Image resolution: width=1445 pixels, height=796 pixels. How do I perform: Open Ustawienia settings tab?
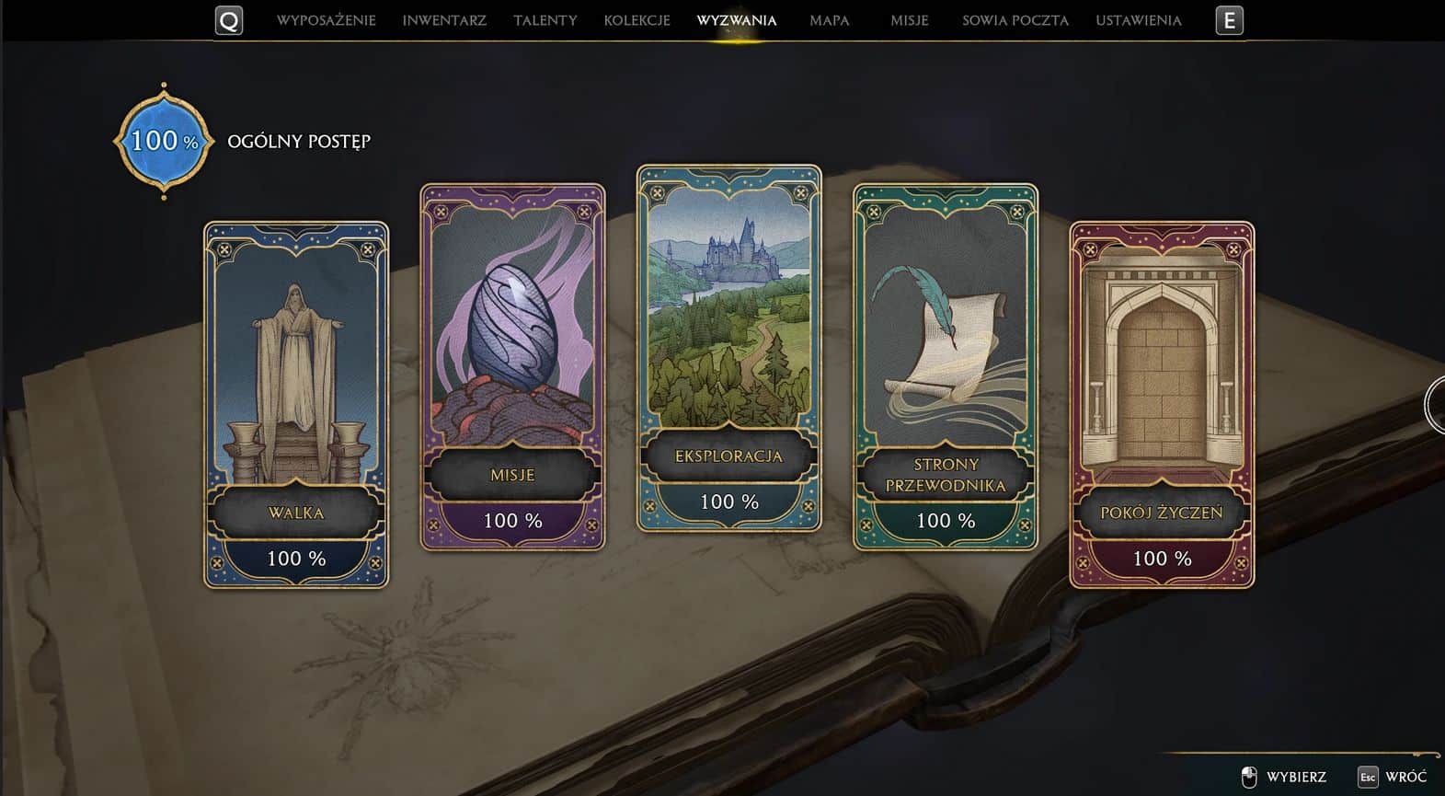[x=1139, y=20]
